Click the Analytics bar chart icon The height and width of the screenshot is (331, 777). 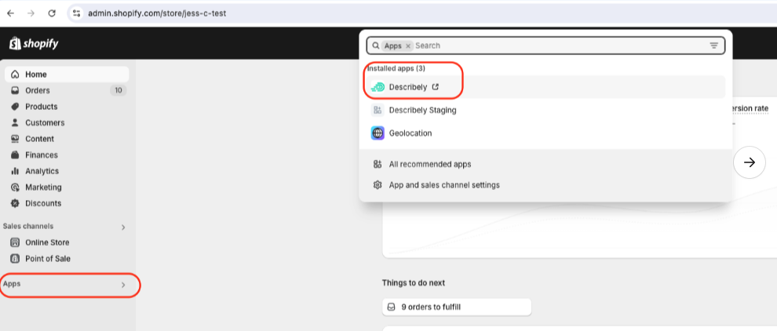15,171
